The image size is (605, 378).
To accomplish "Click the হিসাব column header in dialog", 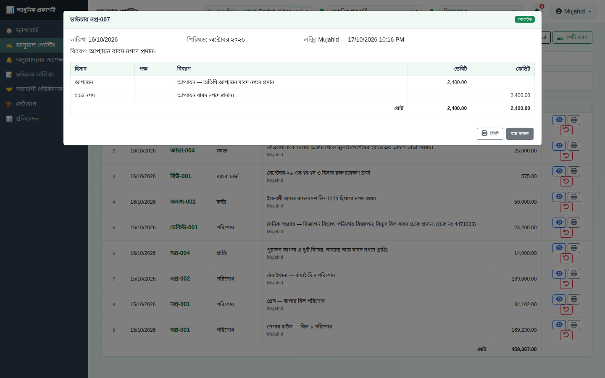I will tap(103, 69).
